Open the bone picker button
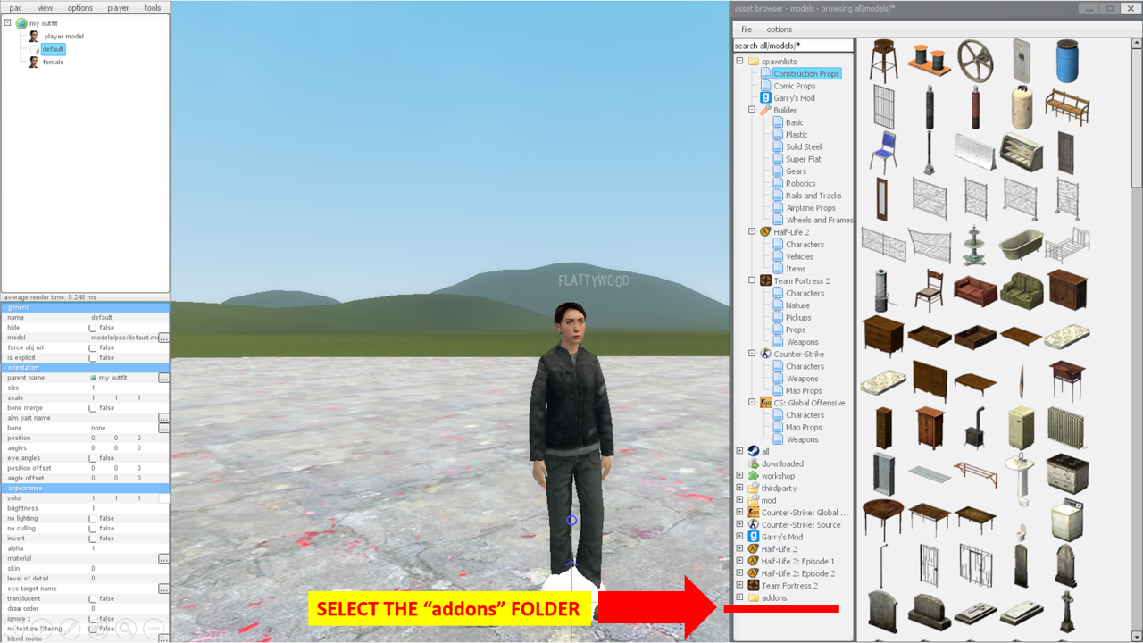 (x=163, y=428)
